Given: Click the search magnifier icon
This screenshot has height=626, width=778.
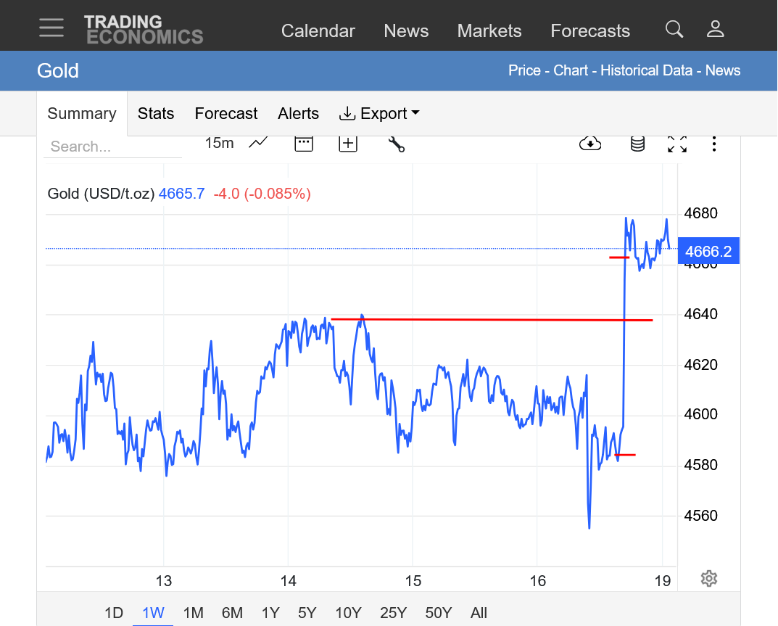Looking at the screenshot, I should (x=674, y=29).
